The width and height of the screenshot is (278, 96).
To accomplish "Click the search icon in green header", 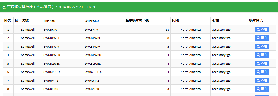I will tap(4, 7).
